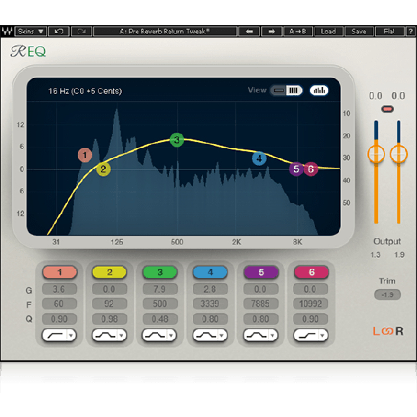The width and height of the screenshot is (417, 417).
Task: Click the REQ plugin logo
Action: tap(28, 51)
